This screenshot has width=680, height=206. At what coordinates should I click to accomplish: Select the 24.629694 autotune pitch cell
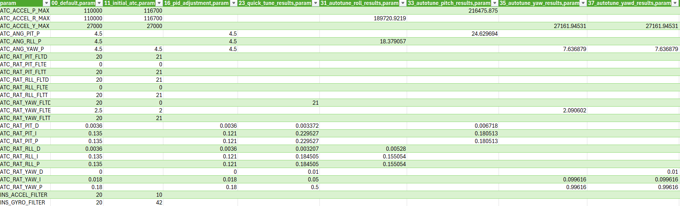click(453, 34)
